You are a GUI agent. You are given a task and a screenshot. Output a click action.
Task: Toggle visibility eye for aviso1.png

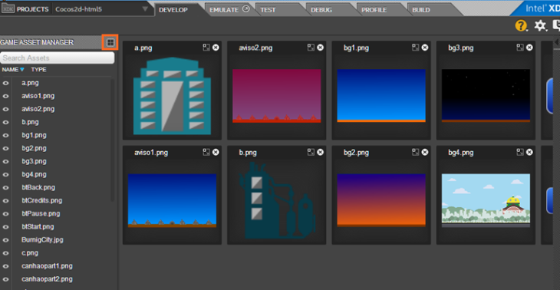5,96
